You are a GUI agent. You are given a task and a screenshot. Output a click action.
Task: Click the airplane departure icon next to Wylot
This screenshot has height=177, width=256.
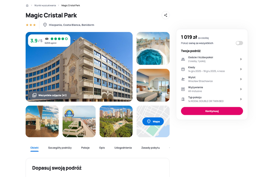183,79
